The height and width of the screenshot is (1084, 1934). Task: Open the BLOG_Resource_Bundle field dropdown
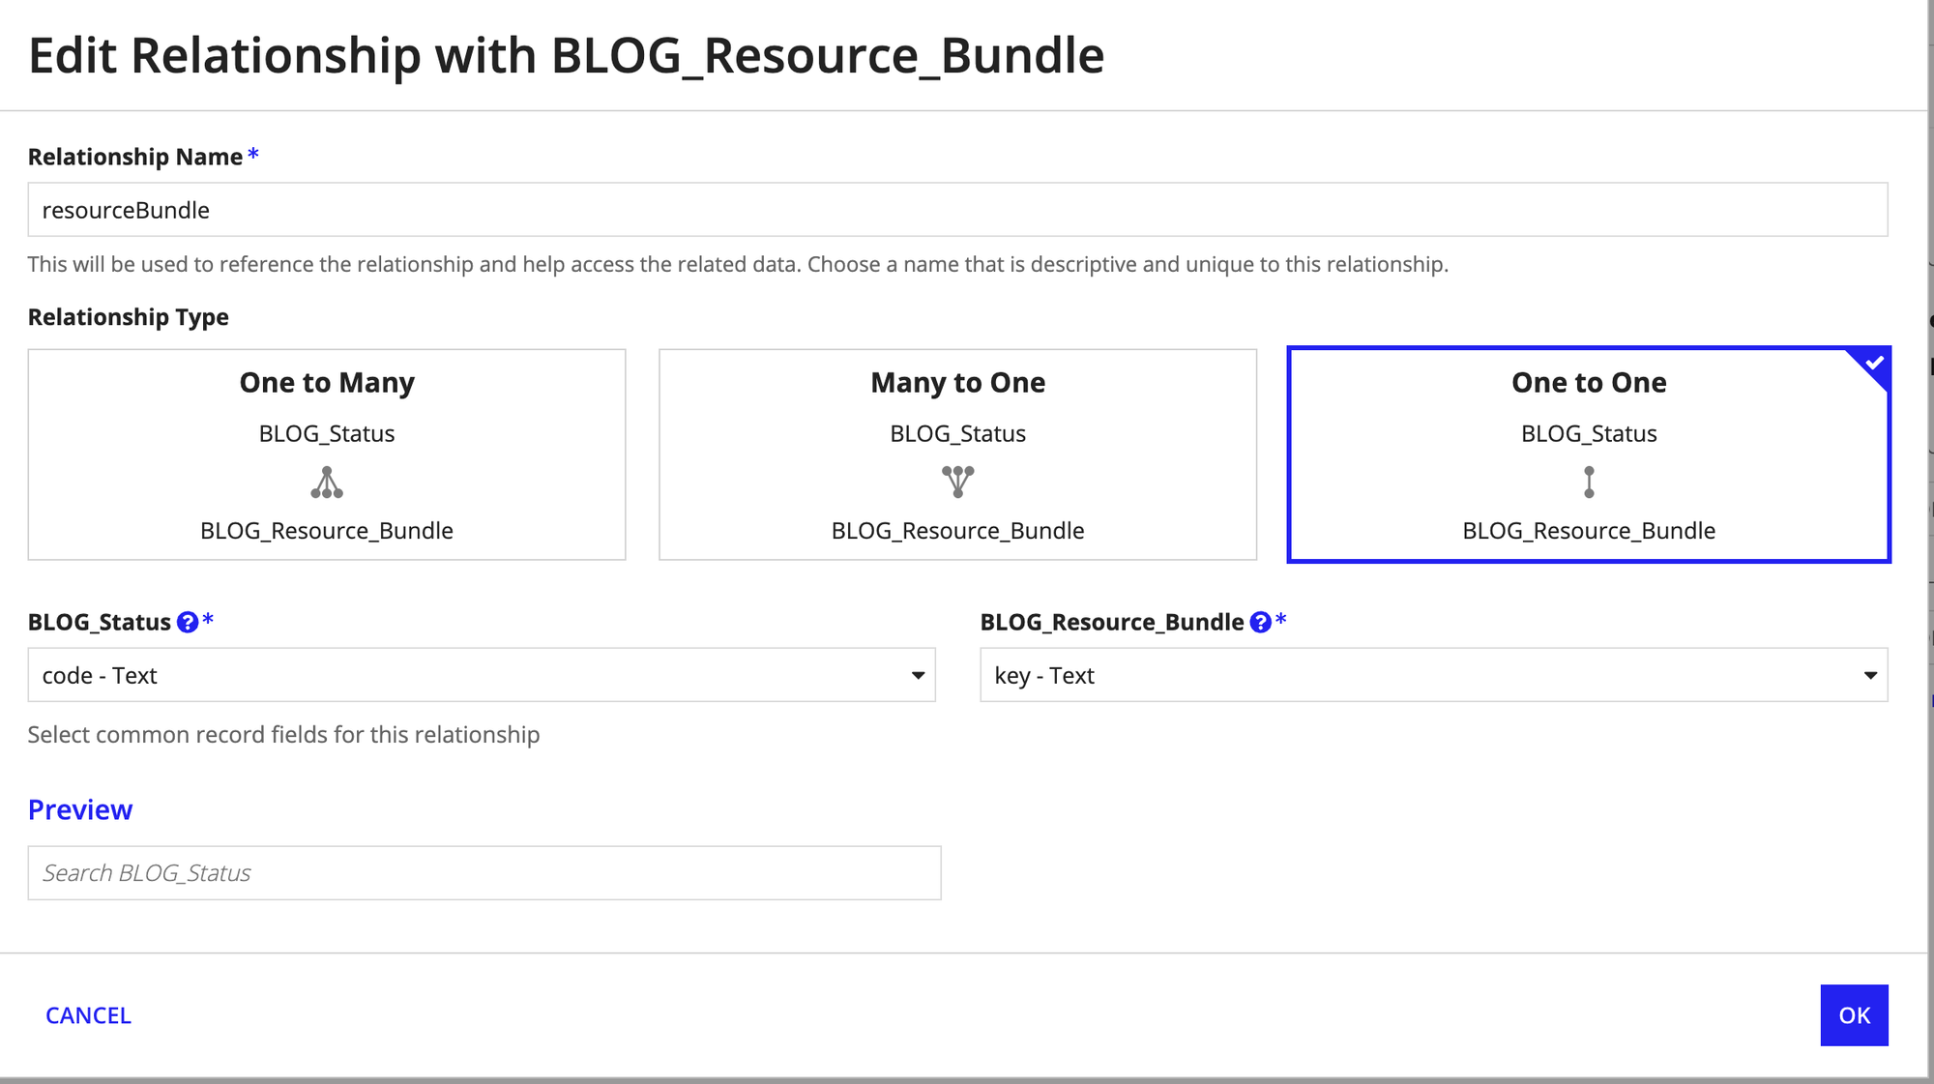click(1433, 675)
